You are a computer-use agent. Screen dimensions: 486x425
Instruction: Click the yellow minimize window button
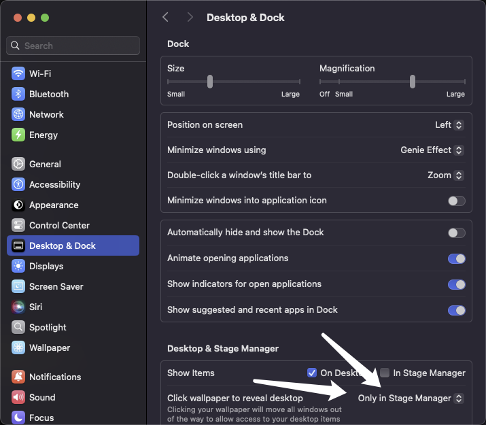pyautogui.click(x=31, y=18)
